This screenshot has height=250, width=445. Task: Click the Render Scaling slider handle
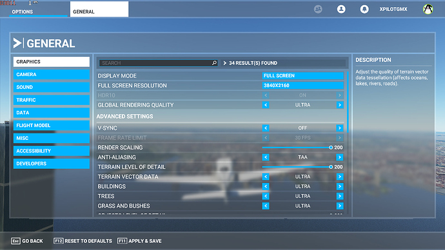(x=331, y=148)
